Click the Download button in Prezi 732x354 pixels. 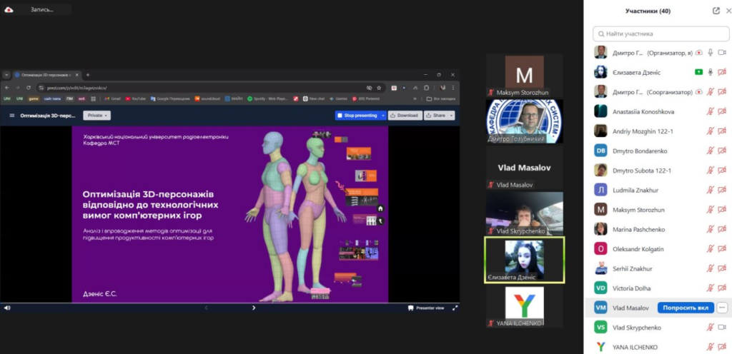[405, 115]
